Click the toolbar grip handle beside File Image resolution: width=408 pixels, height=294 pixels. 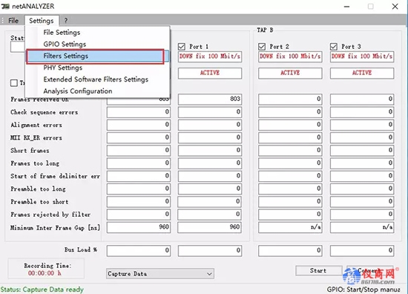(3, 20)
